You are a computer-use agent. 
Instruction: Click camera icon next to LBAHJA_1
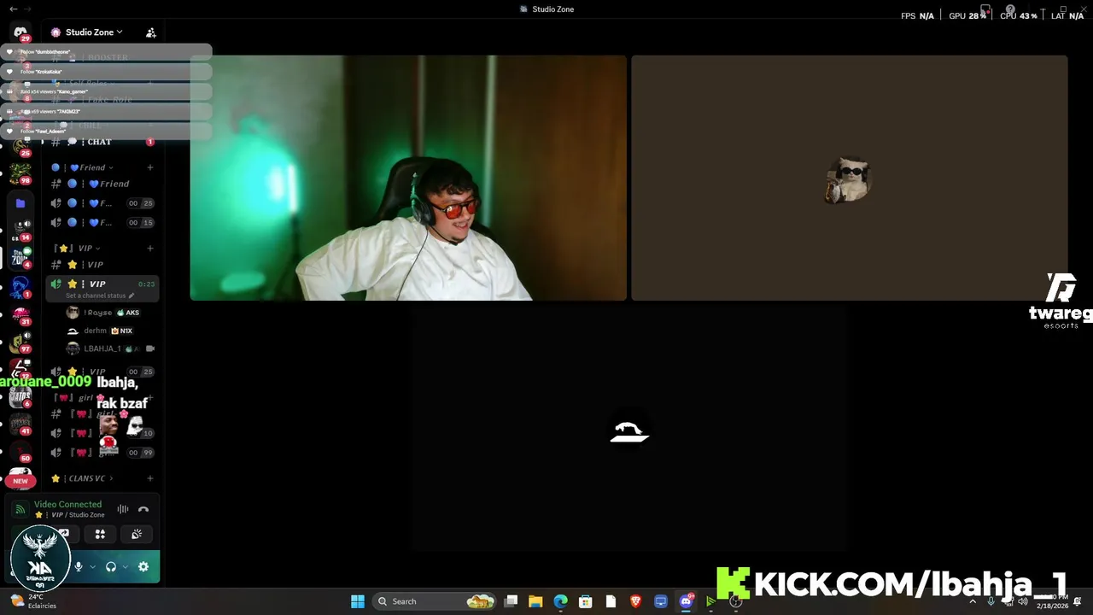coord(150,348)
